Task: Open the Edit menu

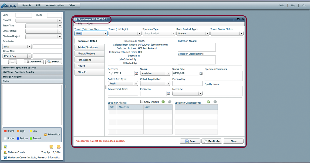Action: (38, 5)
